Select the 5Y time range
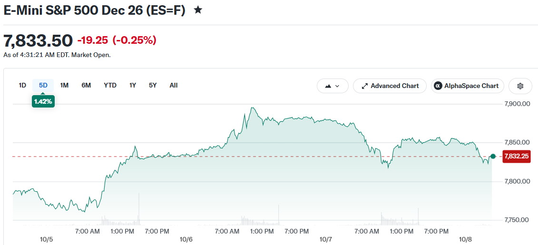 click(x=153, y=86)
